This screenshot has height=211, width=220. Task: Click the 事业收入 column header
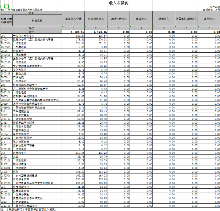tap(141, 19)
